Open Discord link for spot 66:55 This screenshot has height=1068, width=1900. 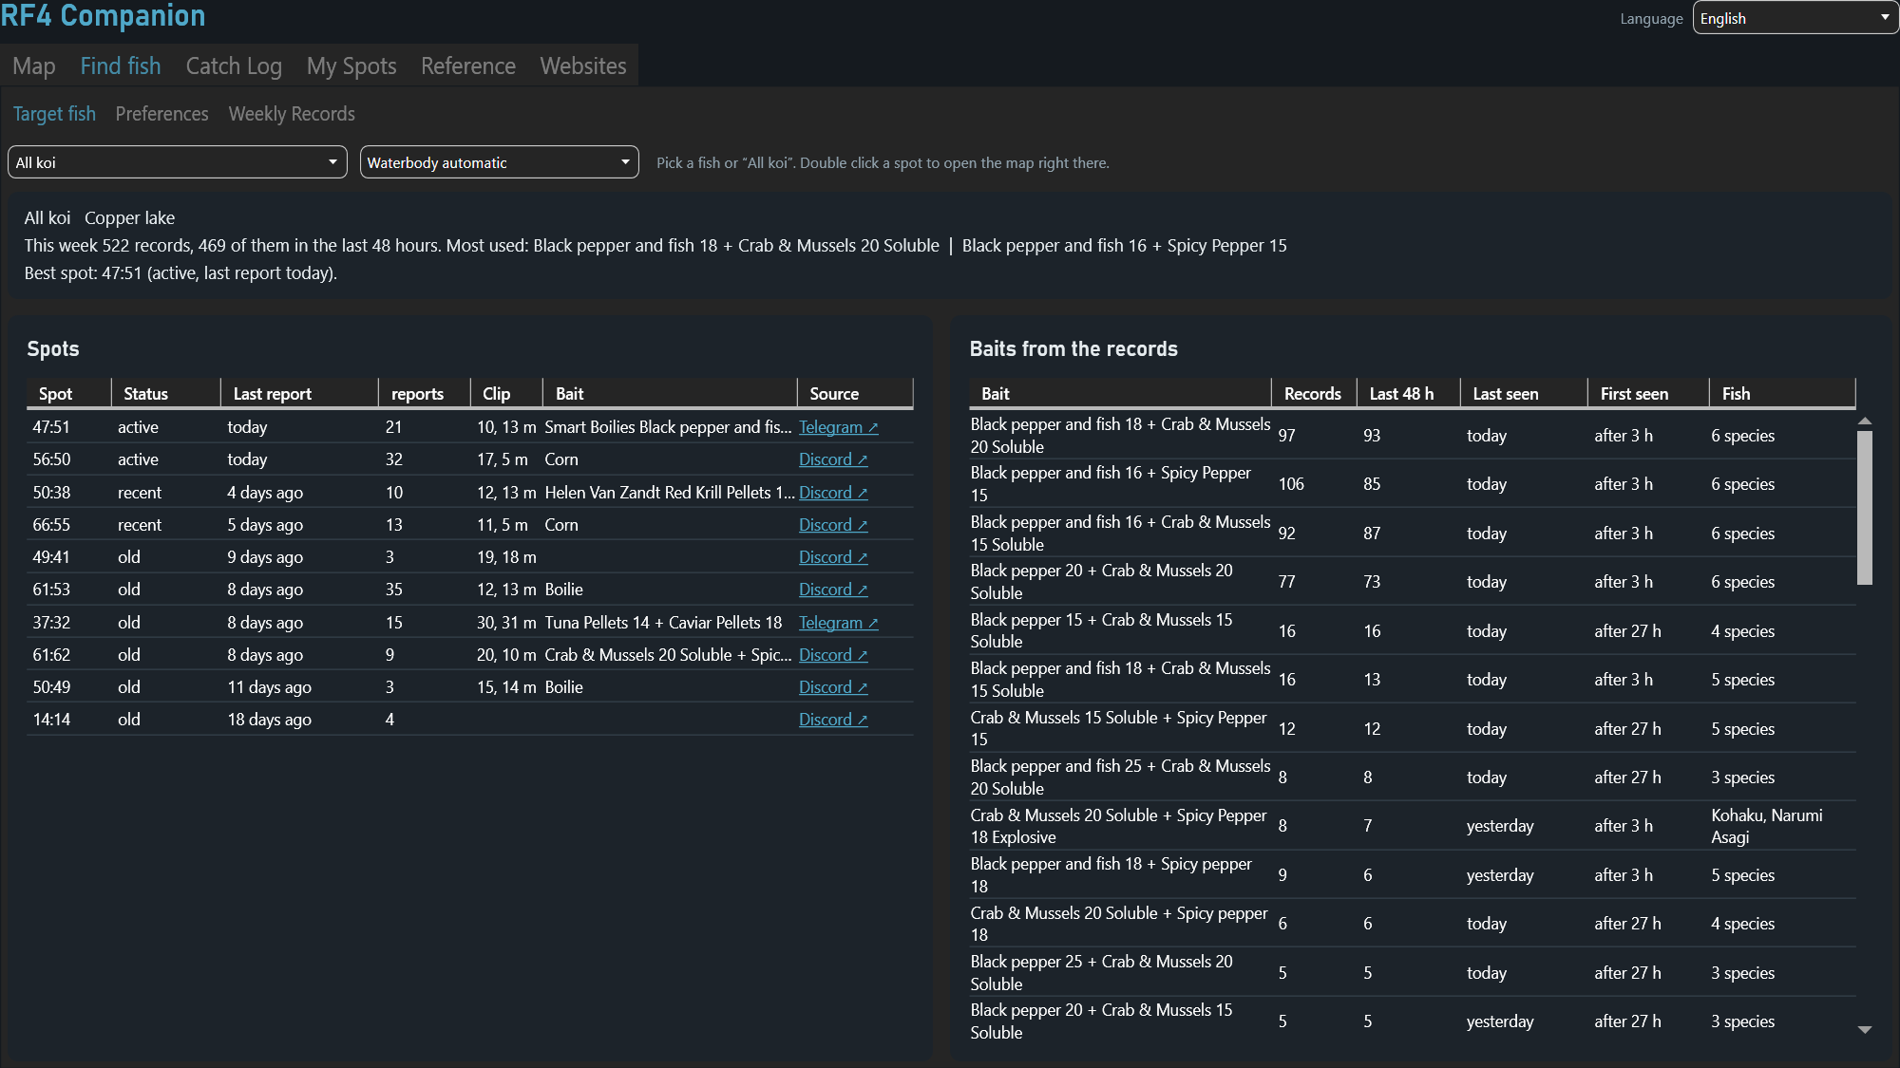(833, 525)
